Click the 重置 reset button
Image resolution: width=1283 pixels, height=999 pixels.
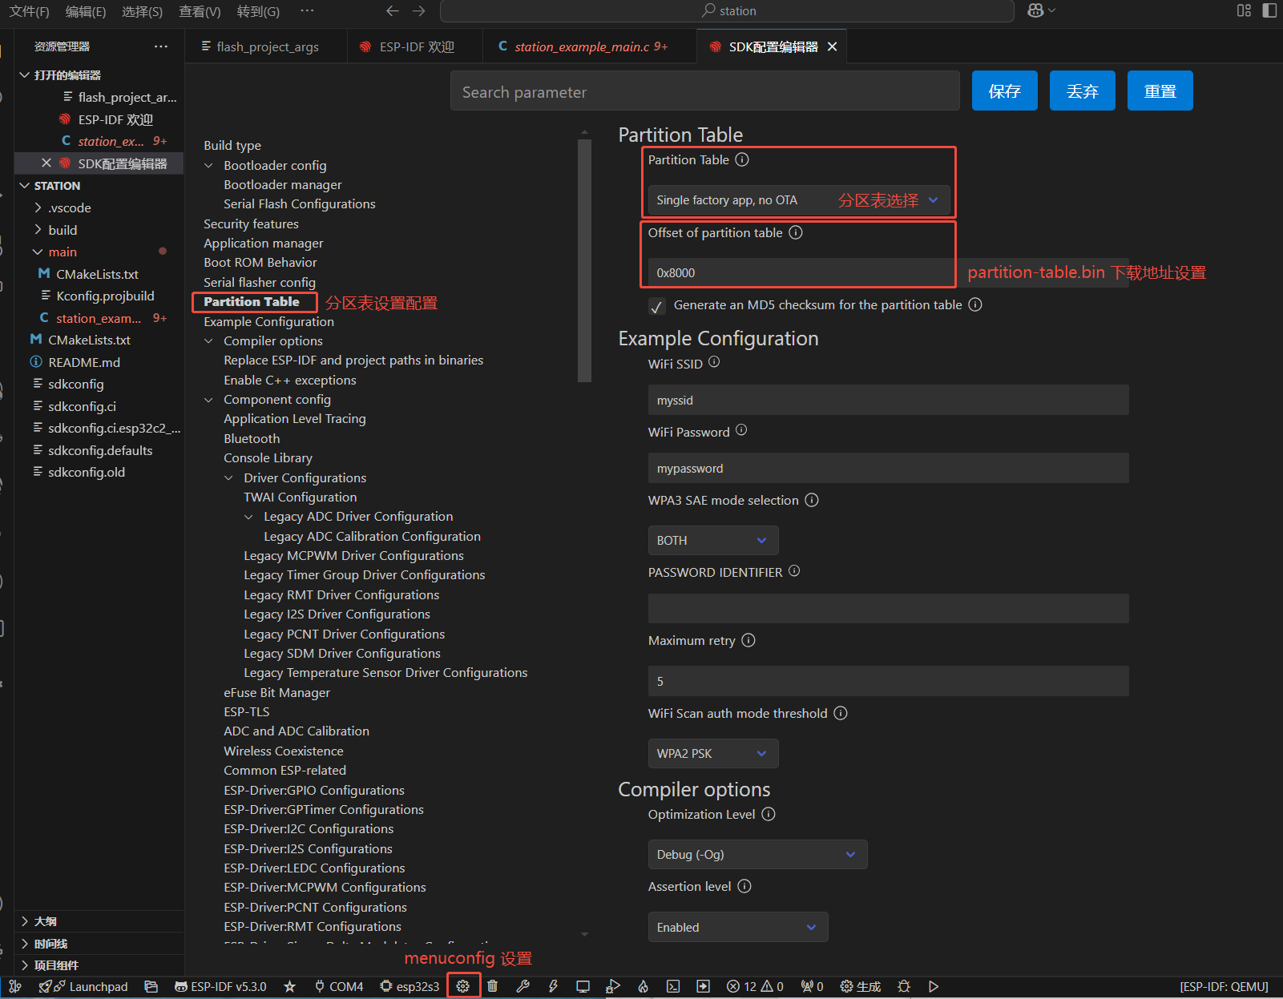click(x=1160, y=91)
